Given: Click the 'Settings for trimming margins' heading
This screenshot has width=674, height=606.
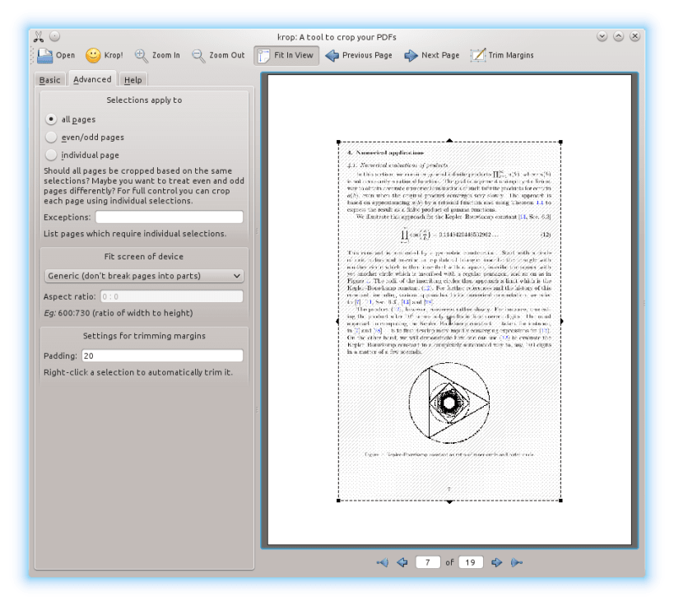Looking at the screenshot, I should click(144, 336).
